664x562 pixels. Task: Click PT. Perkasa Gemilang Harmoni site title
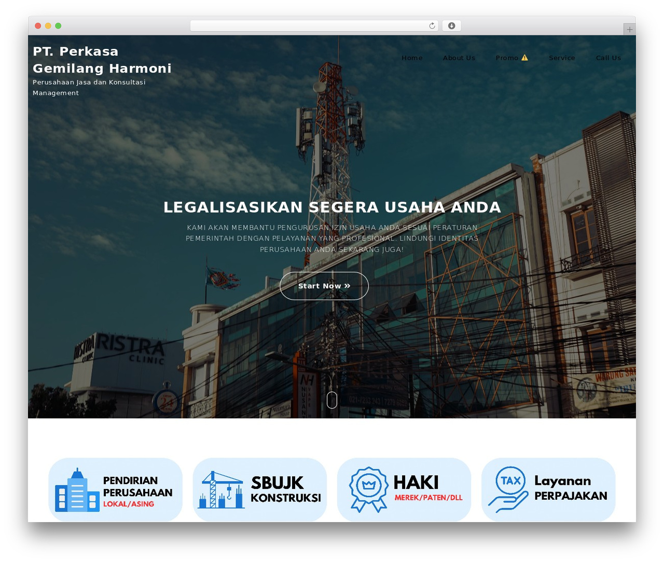[102, 60]
